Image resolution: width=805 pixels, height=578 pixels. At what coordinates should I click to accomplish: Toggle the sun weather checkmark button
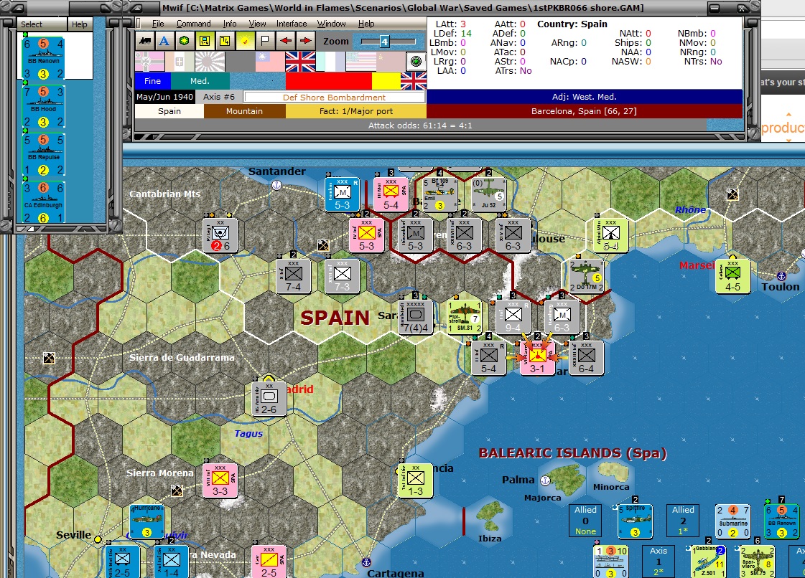[x=245, y=41]
